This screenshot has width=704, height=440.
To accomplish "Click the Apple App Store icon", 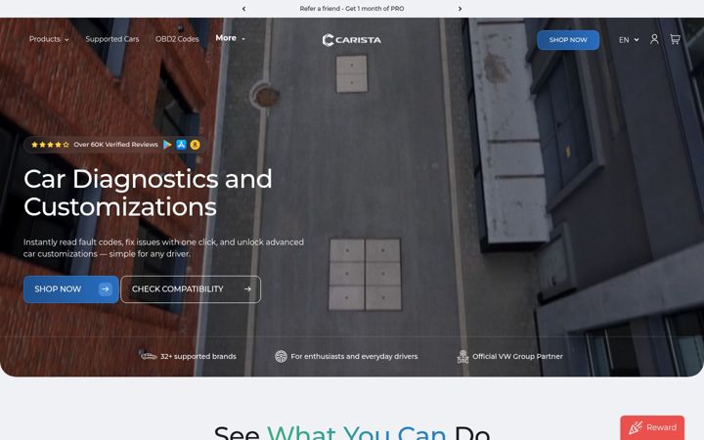I will point(182,145).
